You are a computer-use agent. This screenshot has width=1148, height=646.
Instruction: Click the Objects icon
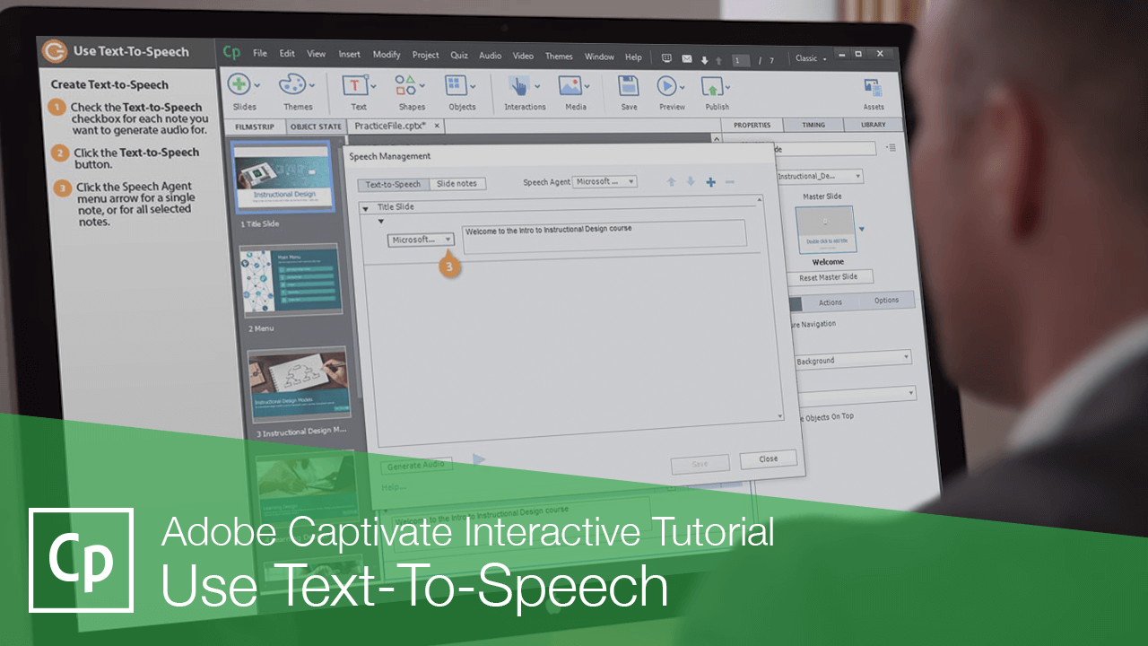(456, 85)
